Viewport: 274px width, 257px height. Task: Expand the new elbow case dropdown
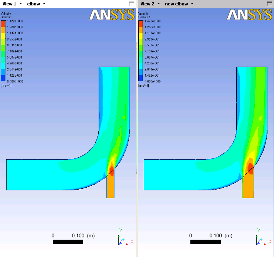pyautogui.click(x=192, y=4)
